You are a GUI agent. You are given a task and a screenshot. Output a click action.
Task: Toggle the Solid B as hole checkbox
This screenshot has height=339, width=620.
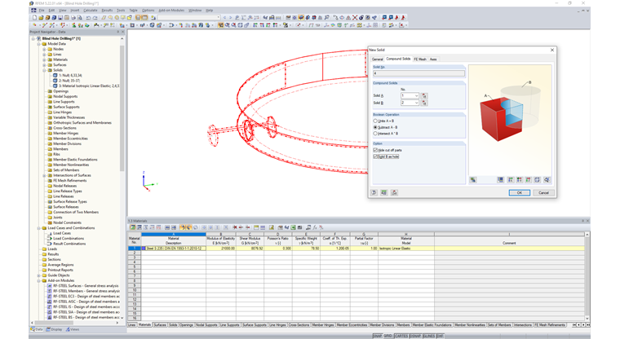click(375, 156)
